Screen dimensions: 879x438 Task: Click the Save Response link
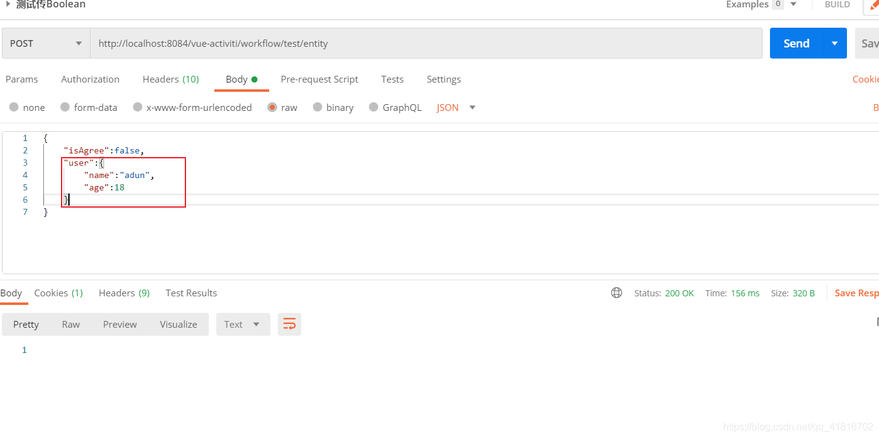tap(856, 293)
